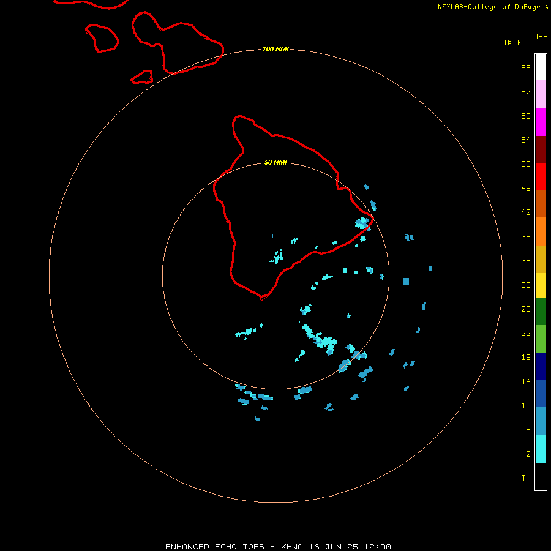Click the light blue swatch near 6

541,421
